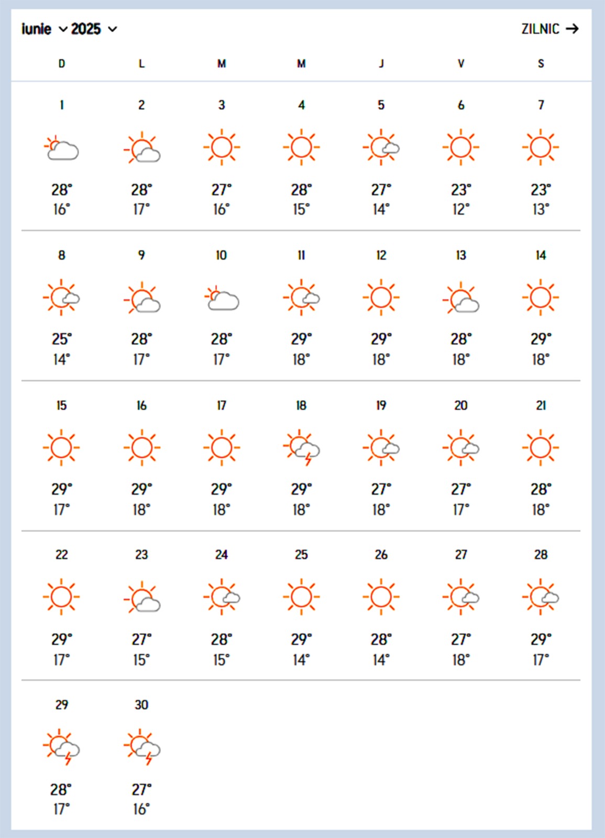This screenshot has width=605, height=838.
Task: Open the forecast for day 12
Action: coord(381,255)
